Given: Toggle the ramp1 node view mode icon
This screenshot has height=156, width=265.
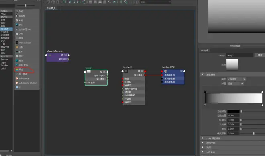Looking at the screenshot, I should [x=104, y=72].
